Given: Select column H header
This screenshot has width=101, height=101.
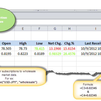Looking at the screenshot, I should [69, 29].
